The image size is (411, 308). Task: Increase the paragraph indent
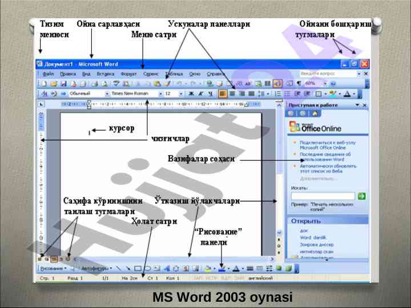307,94
